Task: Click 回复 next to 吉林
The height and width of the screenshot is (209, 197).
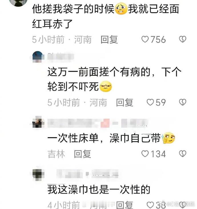Action: [83, 154]
